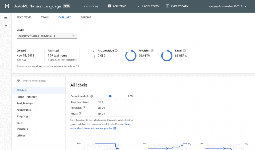Select the Evaluate tab

pos(65,17)
